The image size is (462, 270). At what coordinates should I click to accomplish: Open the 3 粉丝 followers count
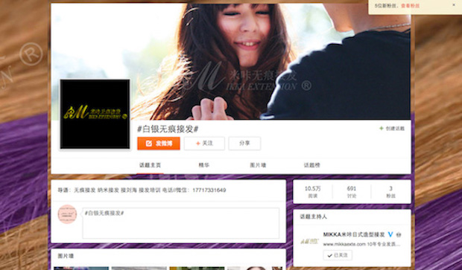pos(390,192)
